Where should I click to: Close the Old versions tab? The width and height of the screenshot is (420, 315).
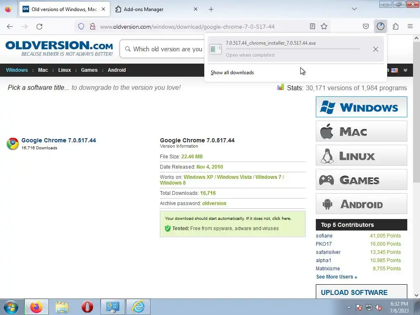[103, 9]
